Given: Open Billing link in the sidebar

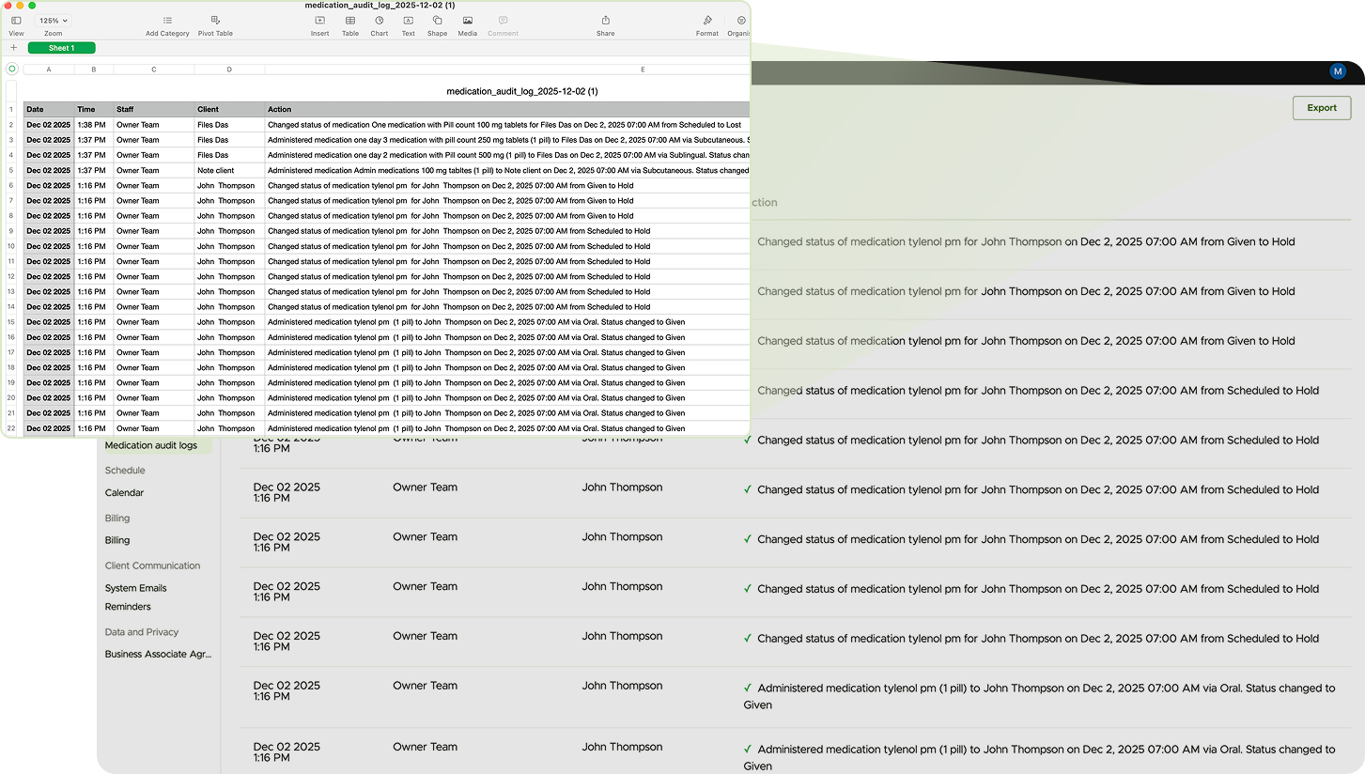Looking at the screenshot, I should (x=117, y=540).
